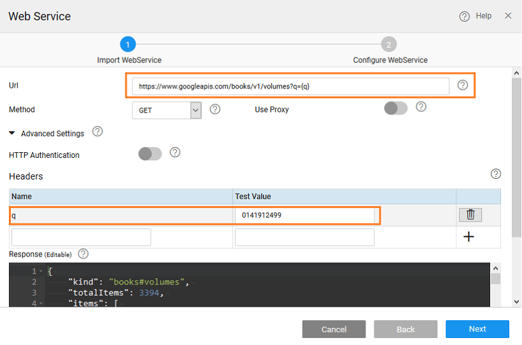
Task: Click the Cancel button
Action: [x=334, y=329]
